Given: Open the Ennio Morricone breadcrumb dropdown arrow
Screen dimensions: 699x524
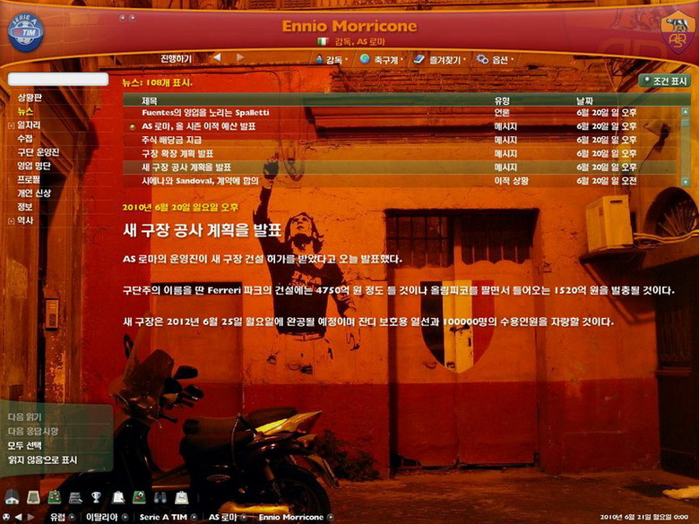Looking at the screenshot, I should (331, 517).
